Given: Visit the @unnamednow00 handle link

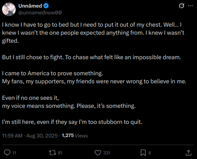Looking at the screenshot, I should click(x=40, y=13).
